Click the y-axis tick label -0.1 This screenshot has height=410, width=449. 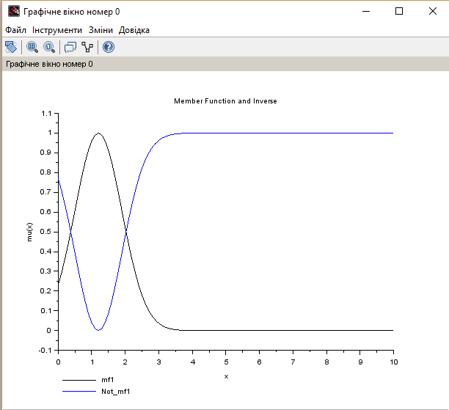[x=45, y=350]
